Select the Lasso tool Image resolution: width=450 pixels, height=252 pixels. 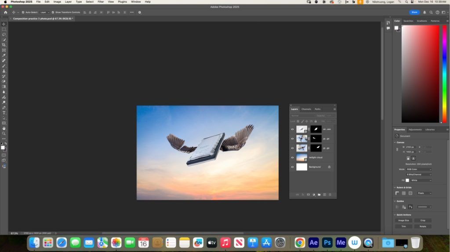(4, 34)
